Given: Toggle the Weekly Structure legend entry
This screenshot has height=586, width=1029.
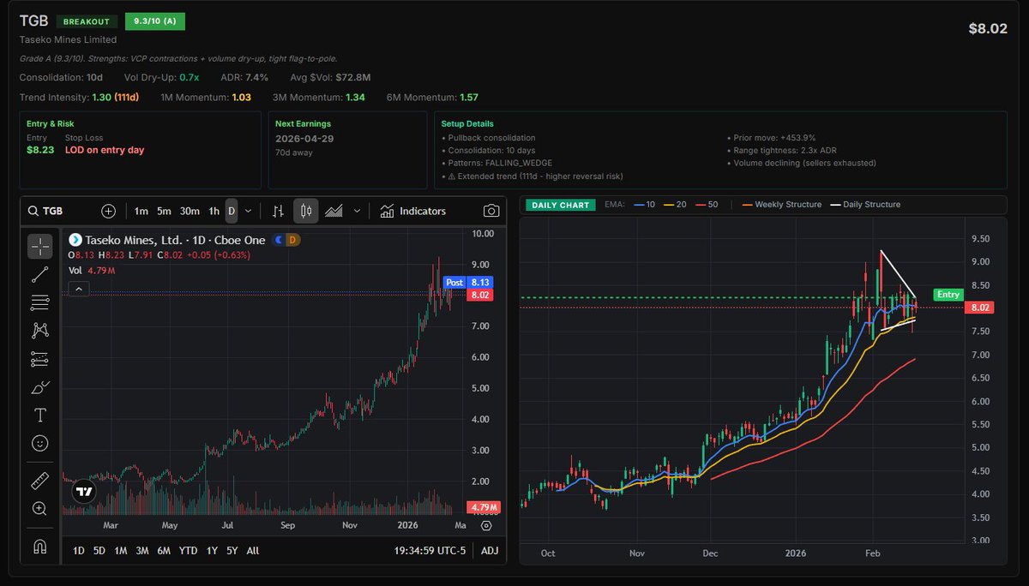Looking at the screenshot, I should point(781,205).
